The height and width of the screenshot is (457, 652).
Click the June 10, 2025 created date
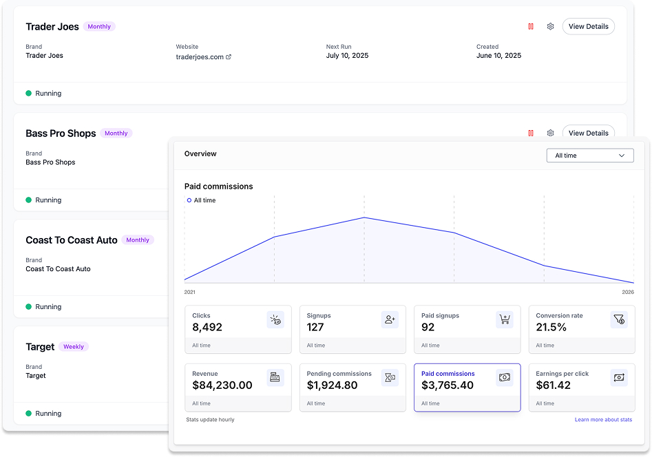tap(498, 56)
